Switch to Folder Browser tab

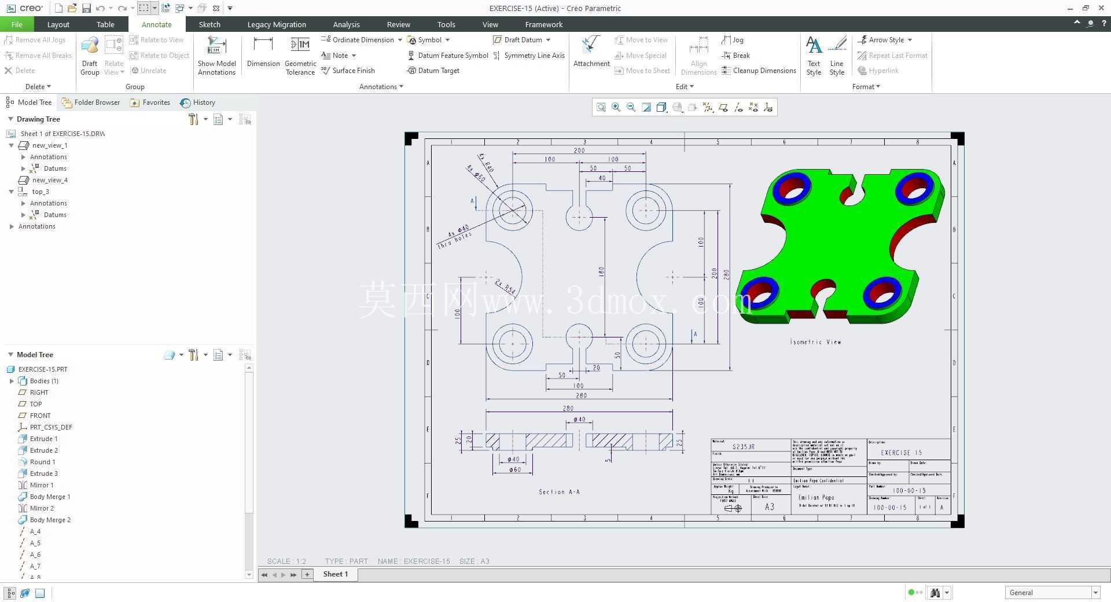coord(91,102)
